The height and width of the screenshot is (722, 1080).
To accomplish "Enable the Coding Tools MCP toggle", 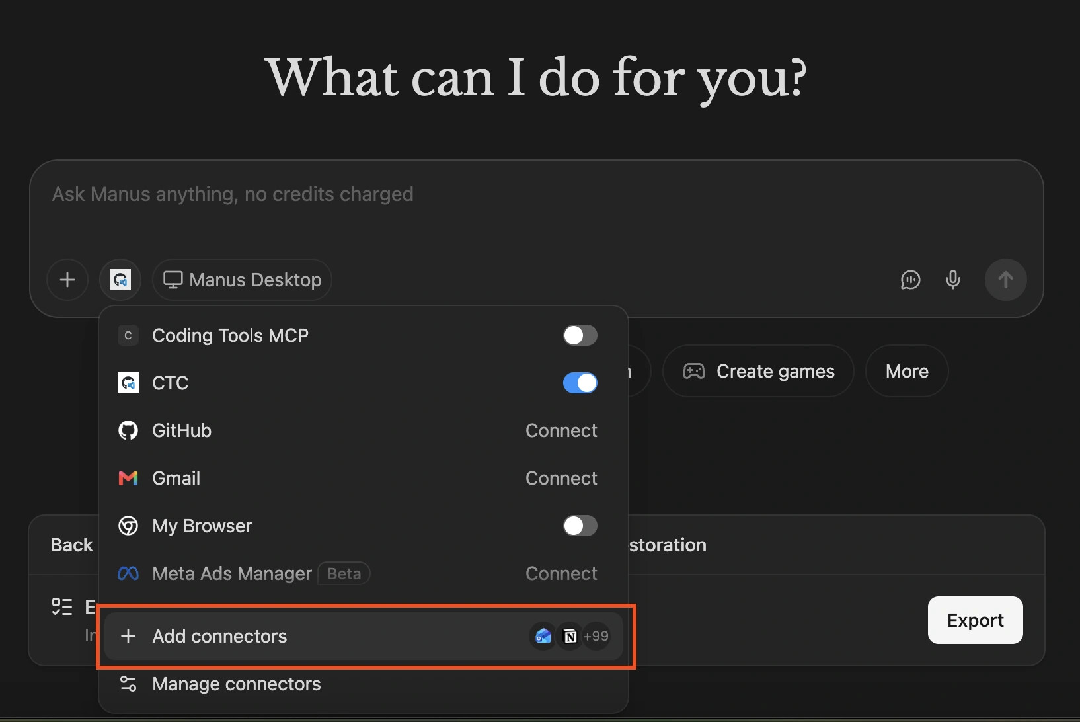I will tap(580, 335).
